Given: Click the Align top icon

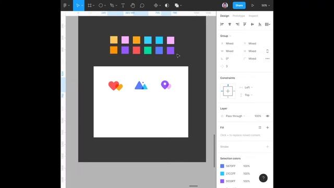Looking at the screenshot, I should 245,25.
